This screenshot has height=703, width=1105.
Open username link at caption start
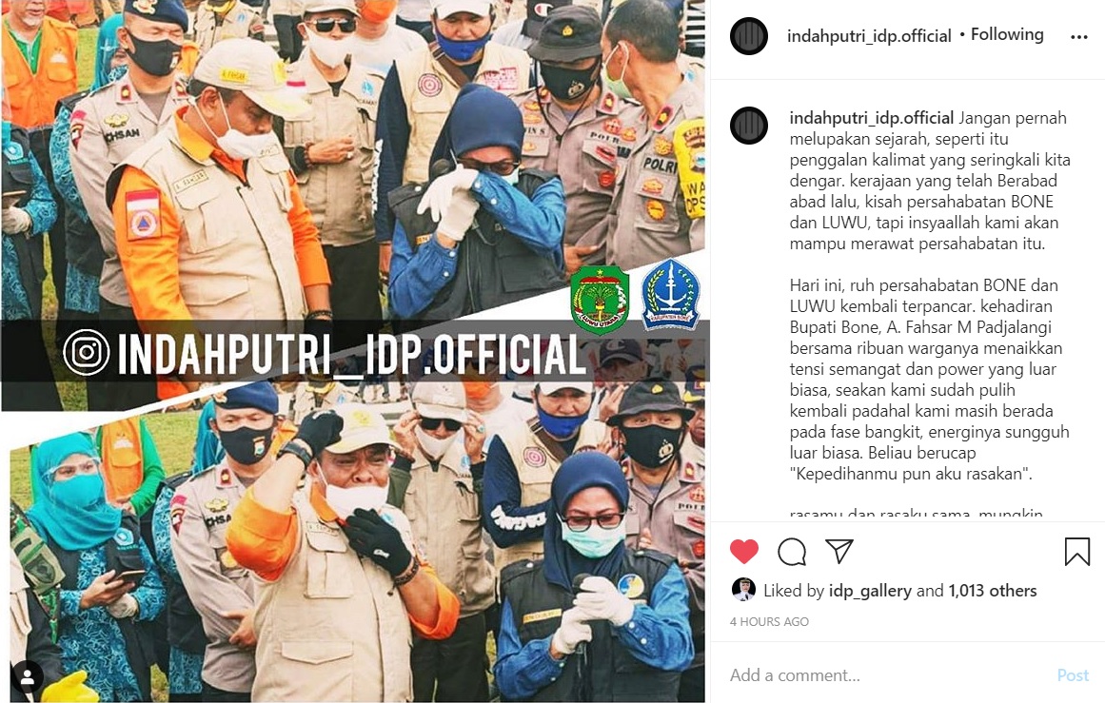coord(872,118)
